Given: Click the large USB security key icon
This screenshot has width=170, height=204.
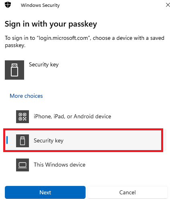Looking at the screenshot, I should point(14,70).
